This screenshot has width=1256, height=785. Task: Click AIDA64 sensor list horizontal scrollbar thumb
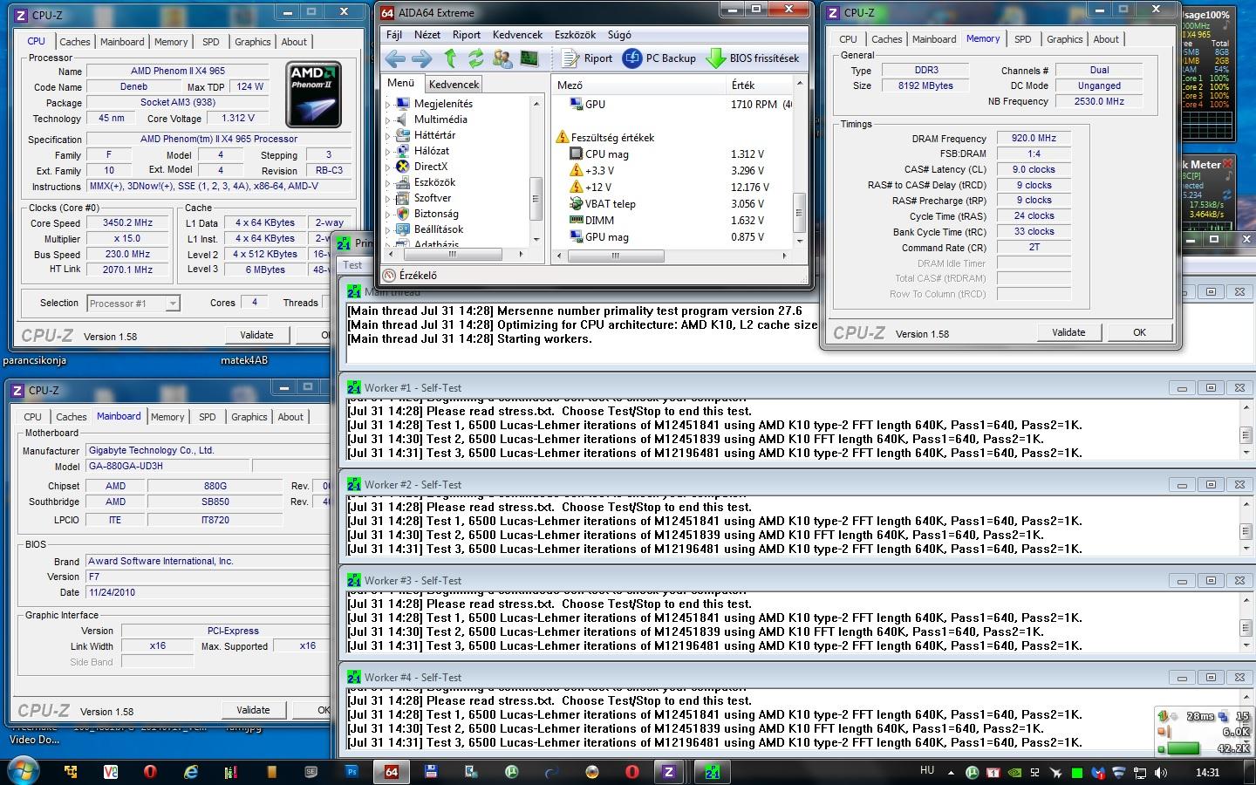point(615,256)
